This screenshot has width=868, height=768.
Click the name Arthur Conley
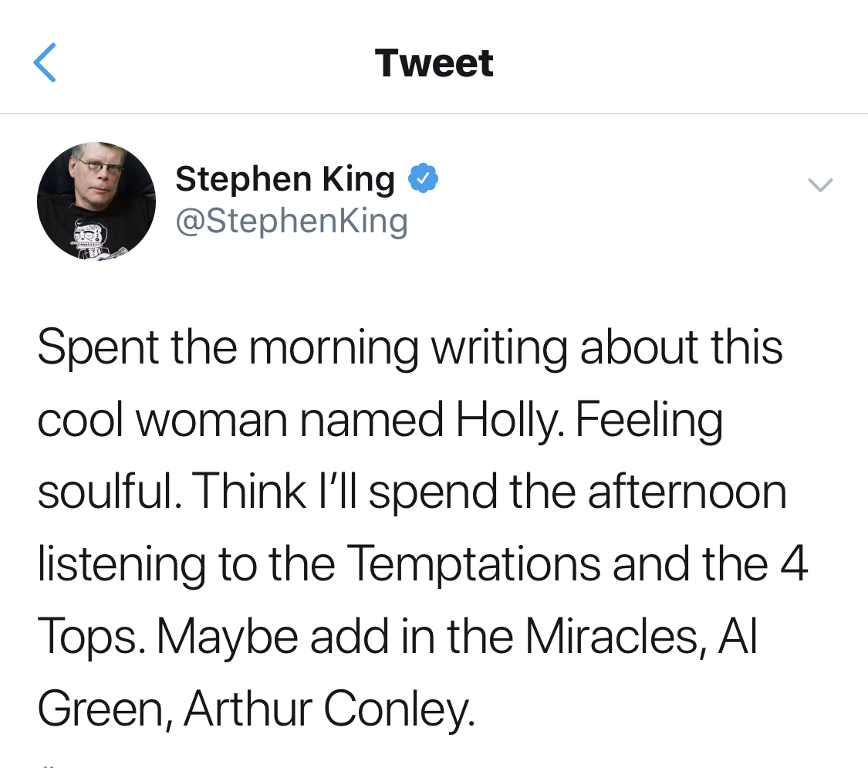329,709
